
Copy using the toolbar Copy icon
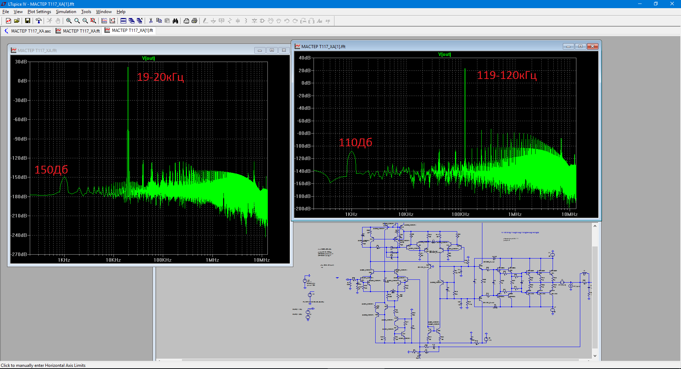click(x=159, y=21)
